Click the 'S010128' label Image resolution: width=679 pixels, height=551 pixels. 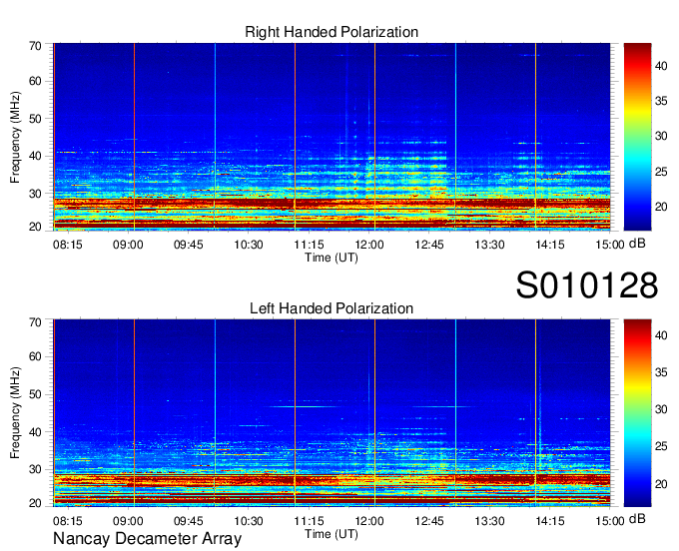tap(587, 285)
